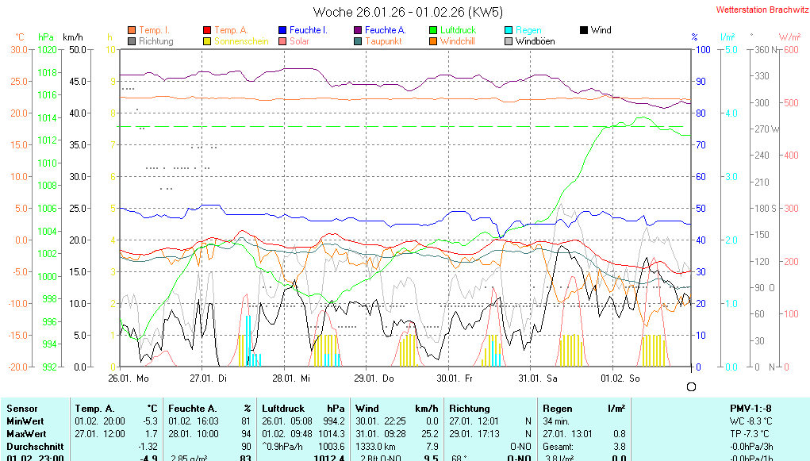Select the black Wind legend square
Image resolution: width=810 pixels, height=461 pixels.
pos(584,30)
